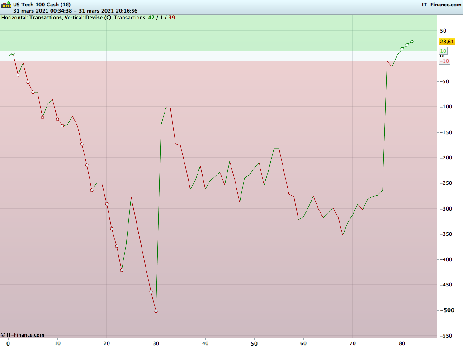Click the 31 mars 2021 date range

[x=76, y=11]
